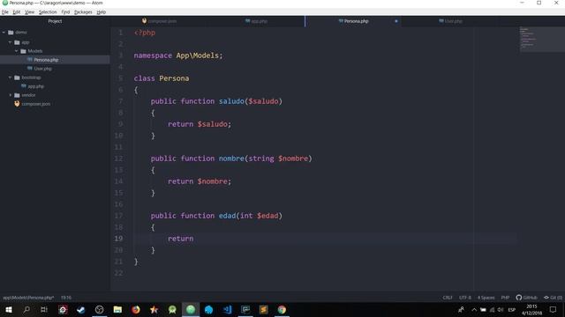Screen dimensions: 565x317
Task: Collapse the Models folder arrow
Action: [x=16, y=51]
